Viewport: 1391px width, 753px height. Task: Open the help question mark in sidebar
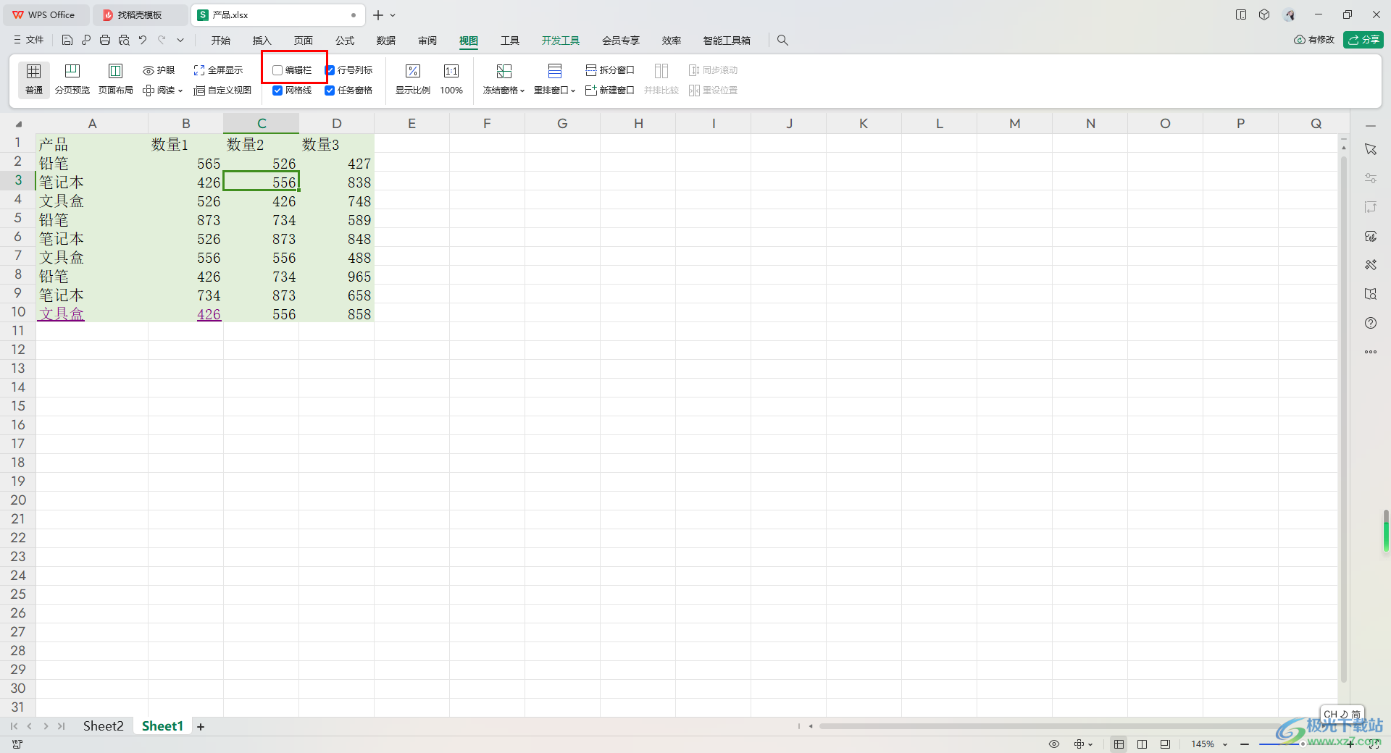pyautogui.click(x=1371, y=323)
